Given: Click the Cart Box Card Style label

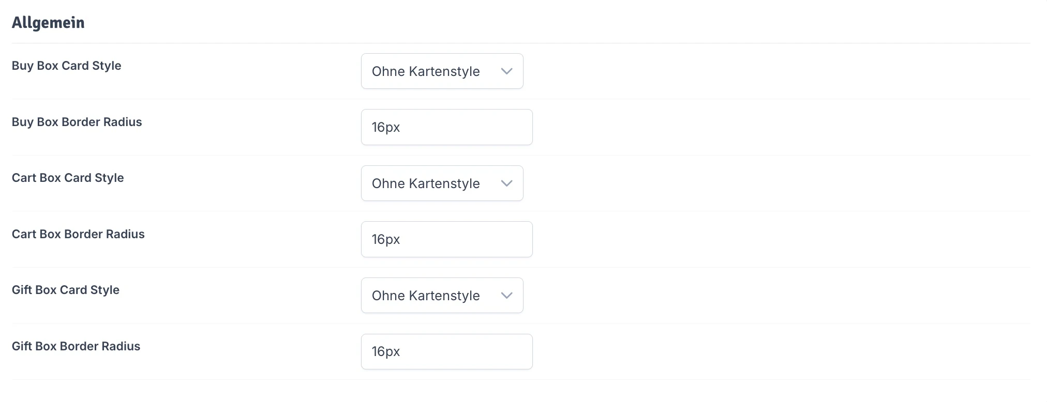Looking at the screenshot, I should pyautogui.click(x=67, y=177).
